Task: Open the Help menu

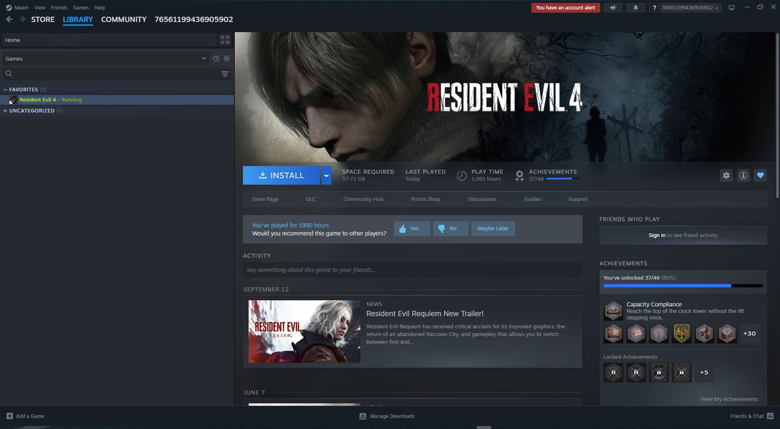Action: click(x=99, y=8)
